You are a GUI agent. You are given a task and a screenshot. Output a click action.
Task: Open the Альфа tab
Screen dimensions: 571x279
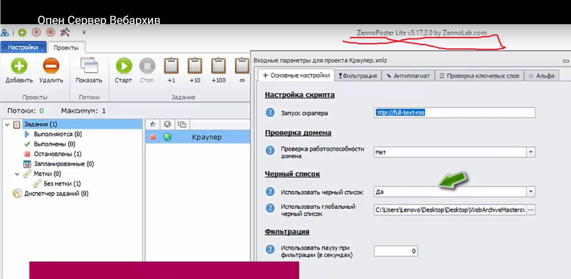point(541,76)
